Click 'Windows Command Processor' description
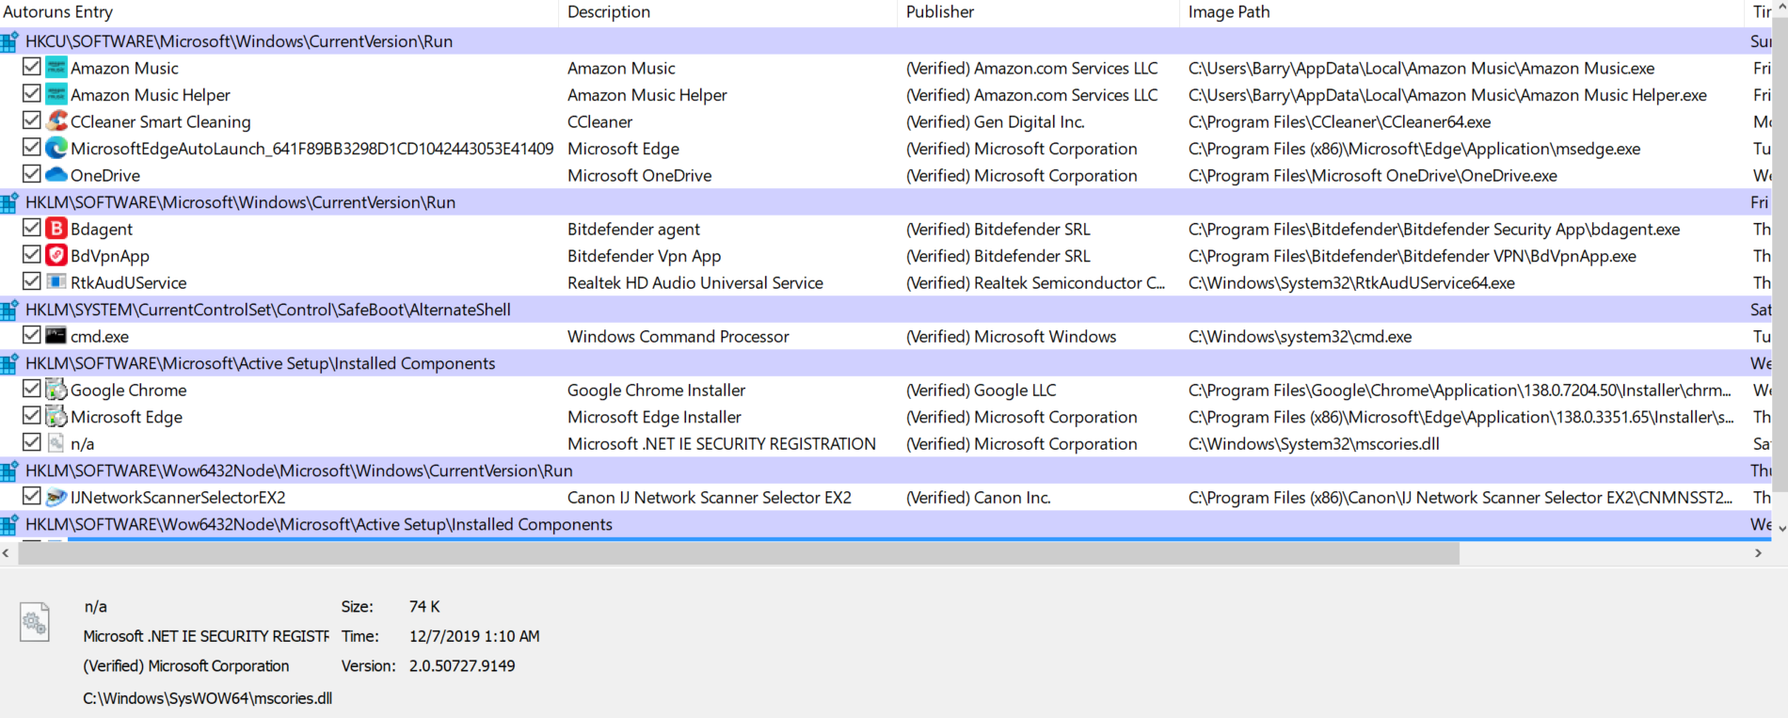The image size is (1788, 718). 678,336
